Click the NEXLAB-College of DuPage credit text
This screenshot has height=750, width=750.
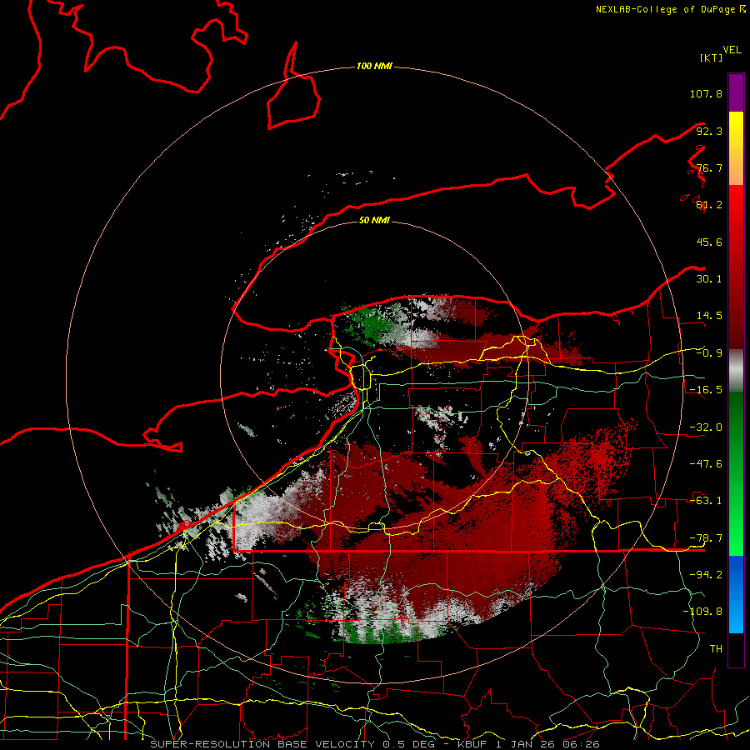(x=665, y=9)
